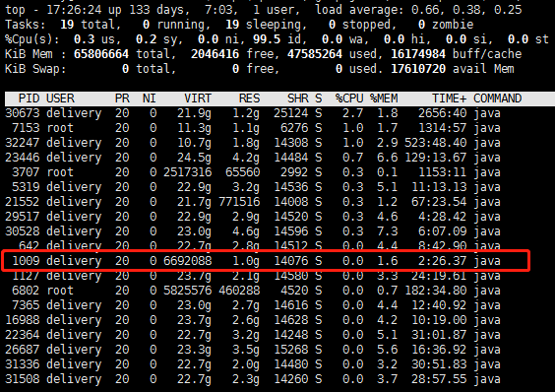Screen dimensions: 555x392
Task: Click %MEM value 7.3
Action: 388,231
